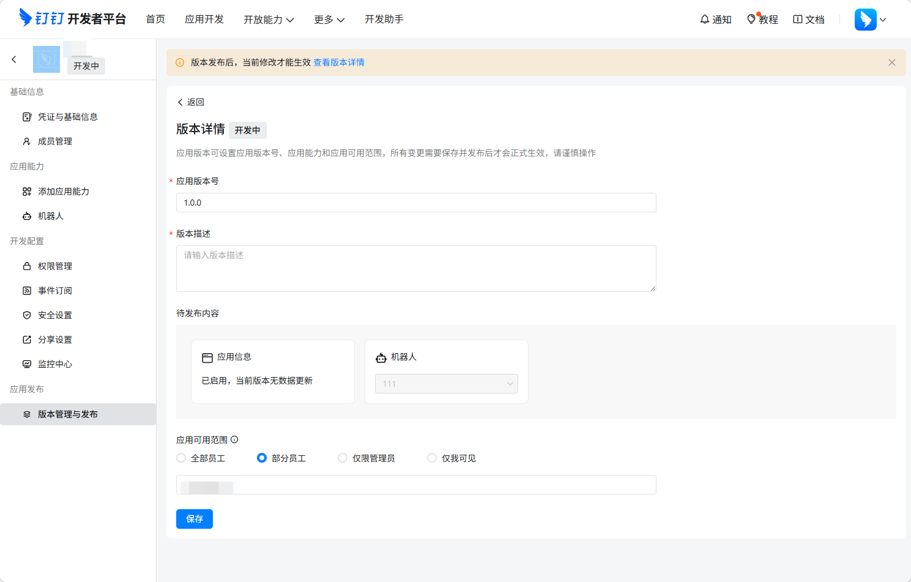The width and height of the screenshot is (911, 582).
Task: Open the robot selection dropdown showing 111
Action: pyautogui.click(x=447, y=384)
